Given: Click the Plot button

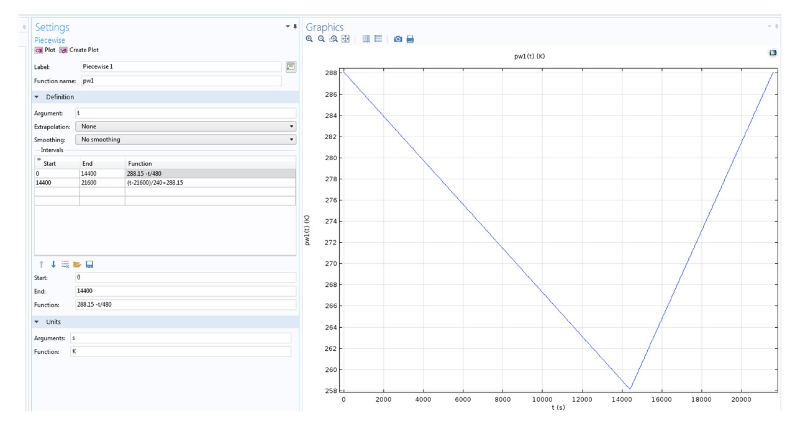Looking at the screenshot, I should [x=45, y=50].
